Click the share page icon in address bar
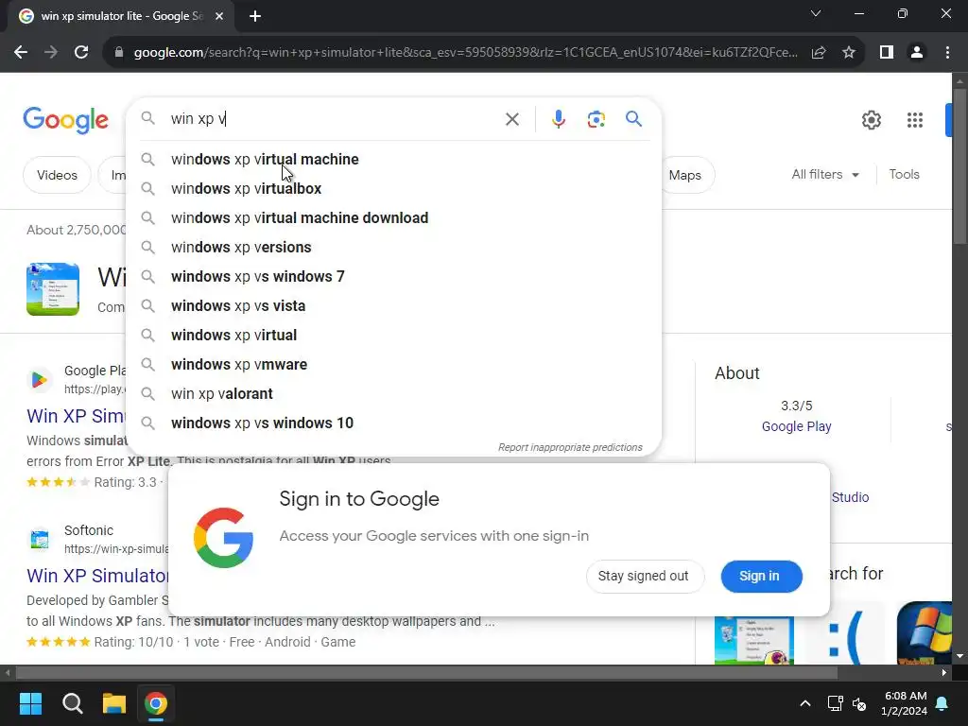Image resolution: width=968 pixels, height=726 pixels. [819, 53]
